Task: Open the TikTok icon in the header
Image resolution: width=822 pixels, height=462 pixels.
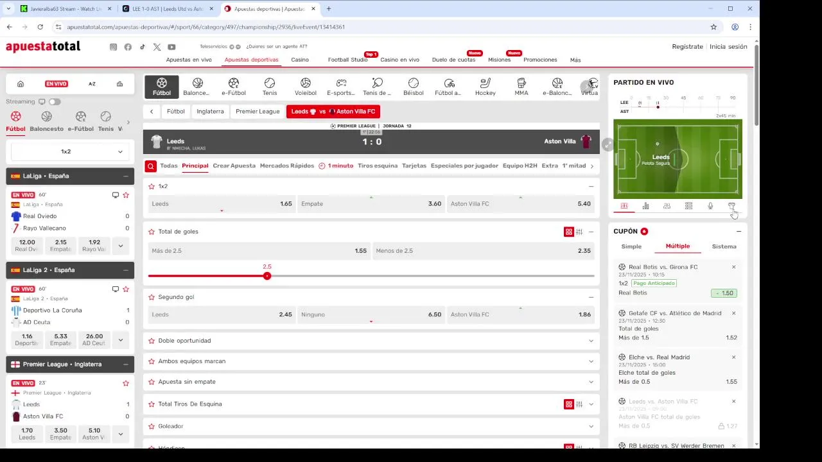Action: click(x=143, y=47)
